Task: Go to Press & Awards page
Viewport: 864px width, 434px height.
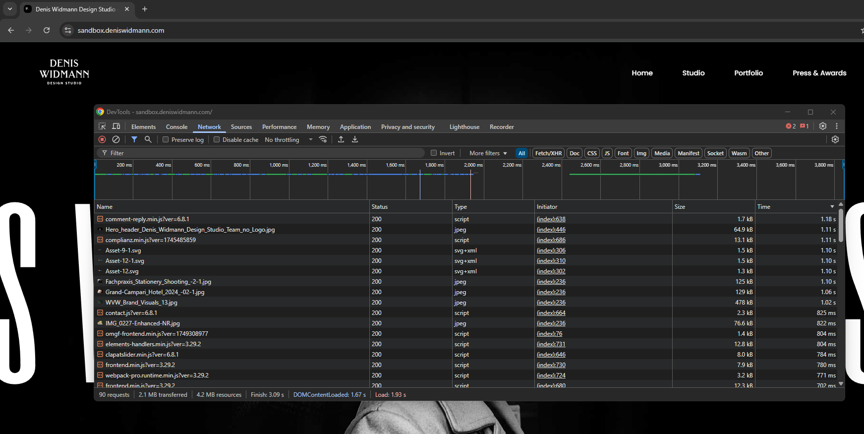Action: 819,73
